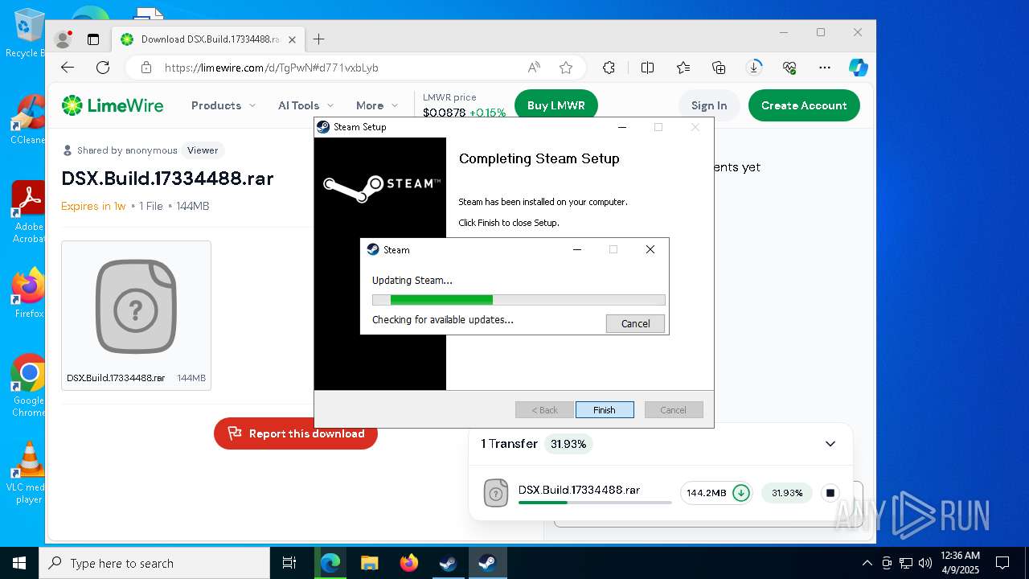
Task: Go back in Edge browser
Action: point(68,68)
